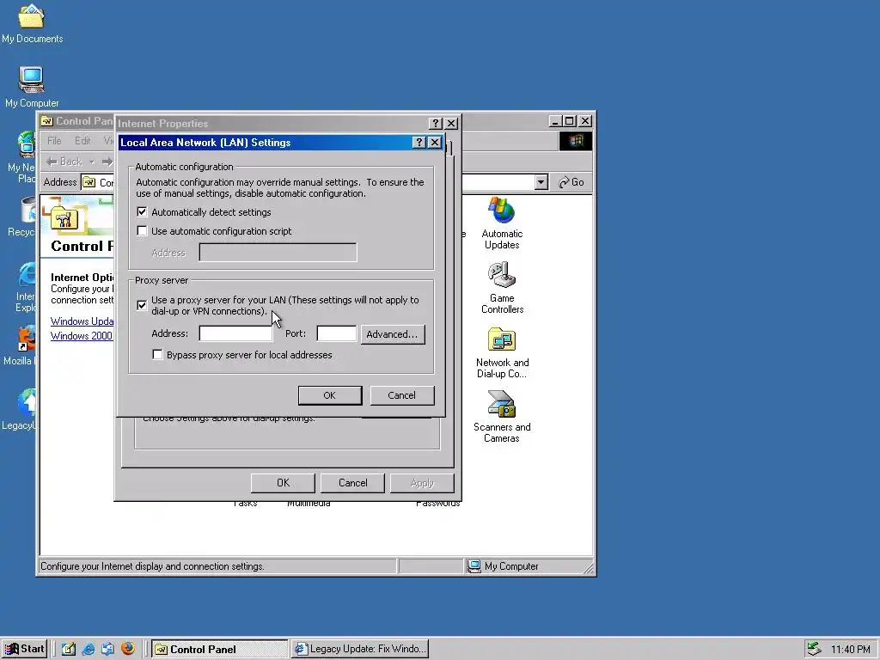This screenshot has width=880, height=660.
Task: Click the network tray icon near clock
Action: point(814,649)
